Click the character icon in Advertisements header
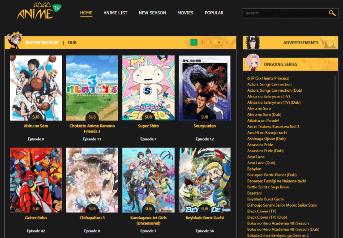The height and width of the screenshot is (238, 343). pos(253,42)
